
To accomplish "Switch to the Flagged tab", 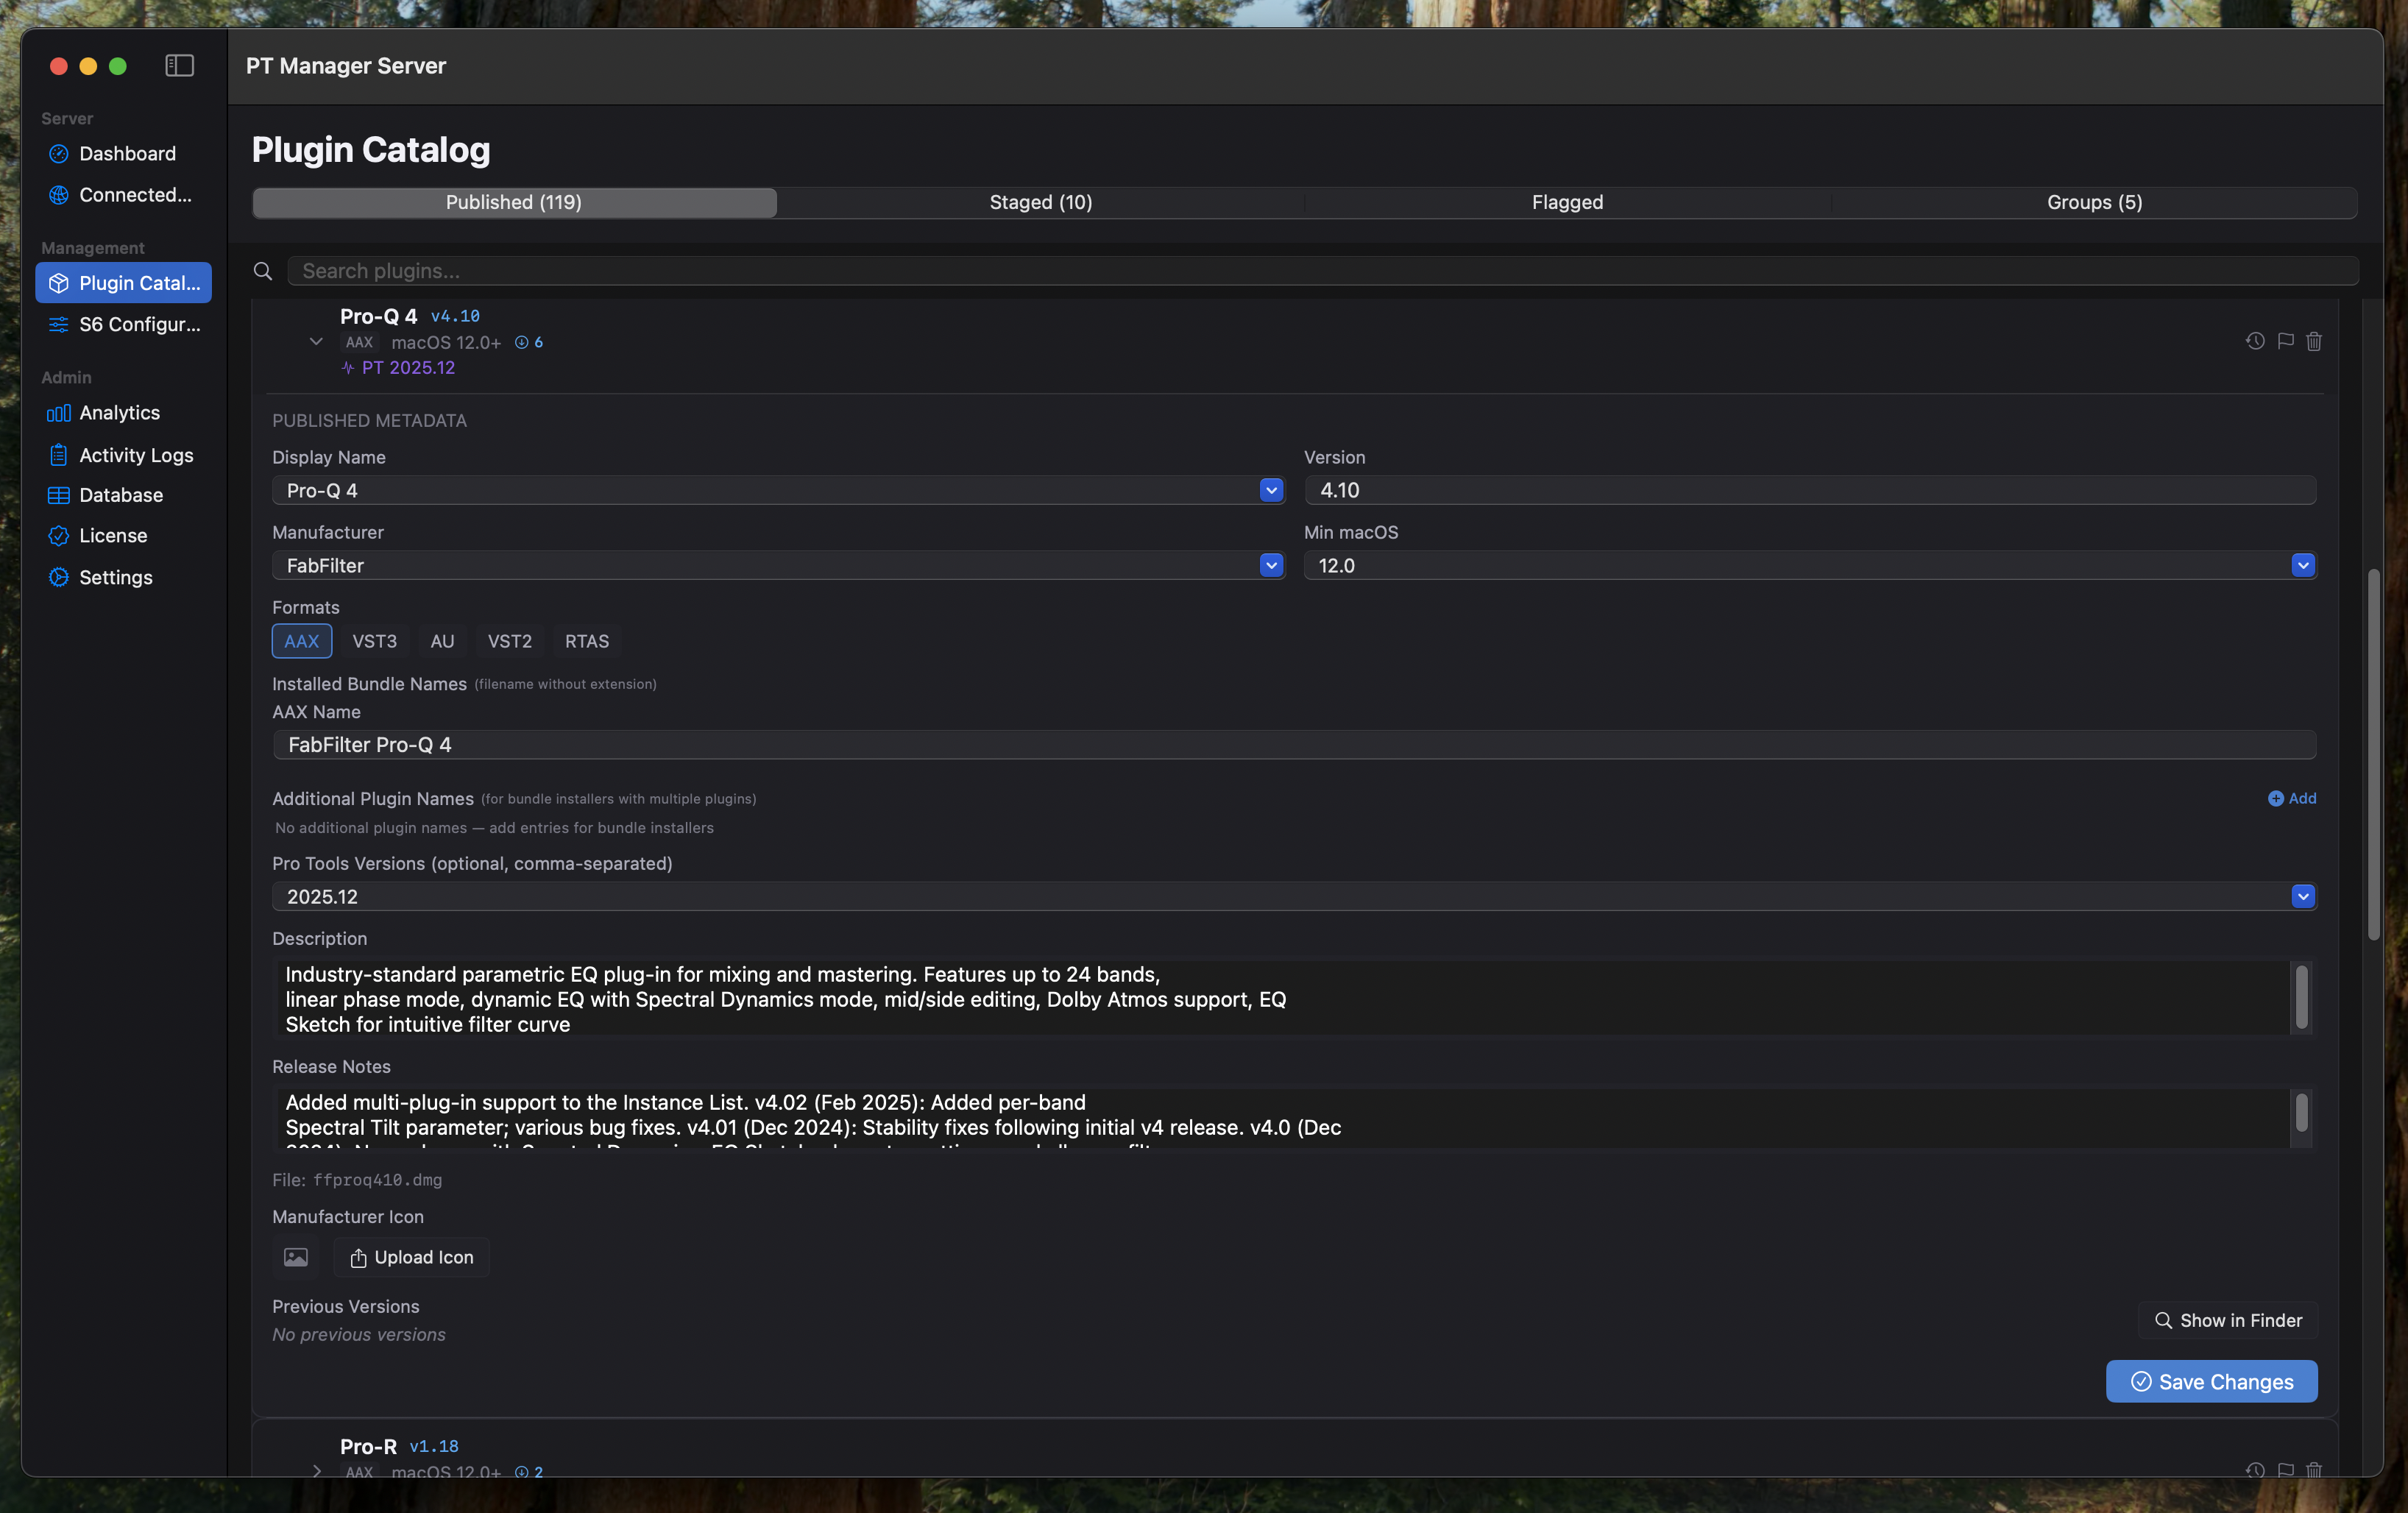I will [x=1568, y=202].
